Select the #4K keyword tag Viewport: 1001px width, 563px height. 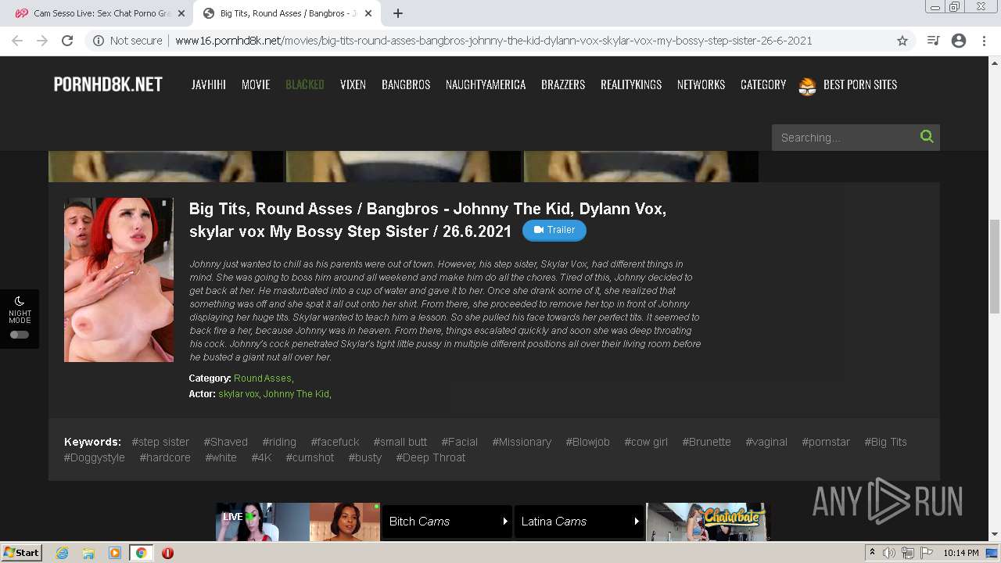pos(261,457)
